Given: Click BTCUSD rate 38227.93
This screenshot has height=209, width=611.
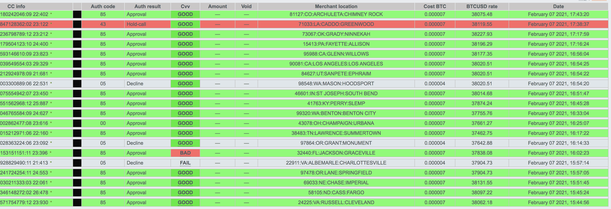Looking at the screenshot, I should pos(482,34).
